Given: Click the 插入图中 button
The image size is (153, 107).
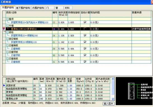Looking at the screenshot, I should point(109,104).
